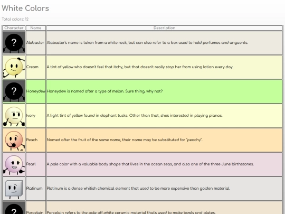Select the Peach name cell
The width and height of the screenshot is (285, 214).
(x=36, y=140)
